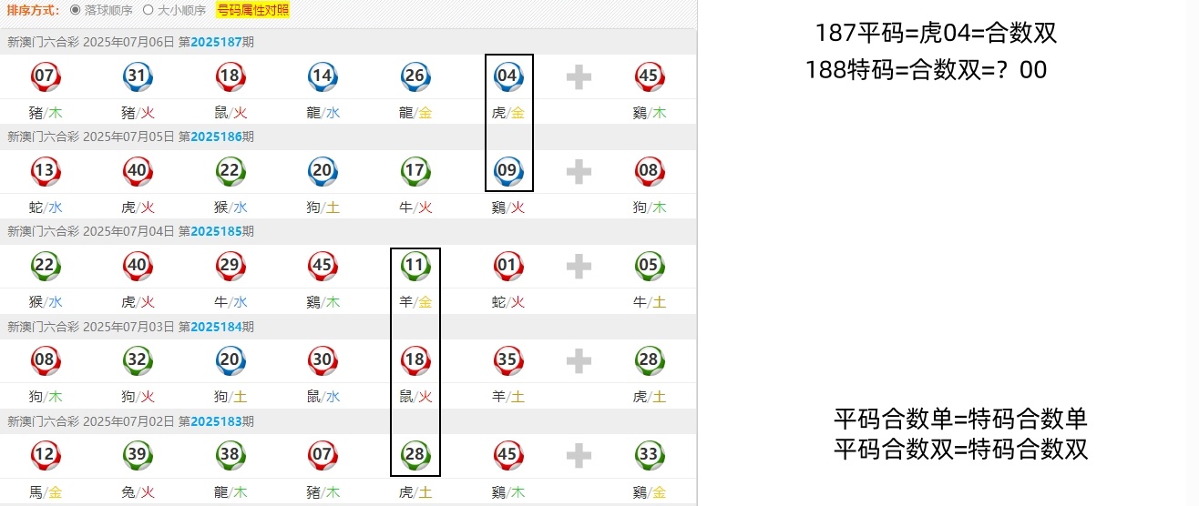
Task: Click blue ball 09 in draw 2025186
Action: click(x=507, y=171)
